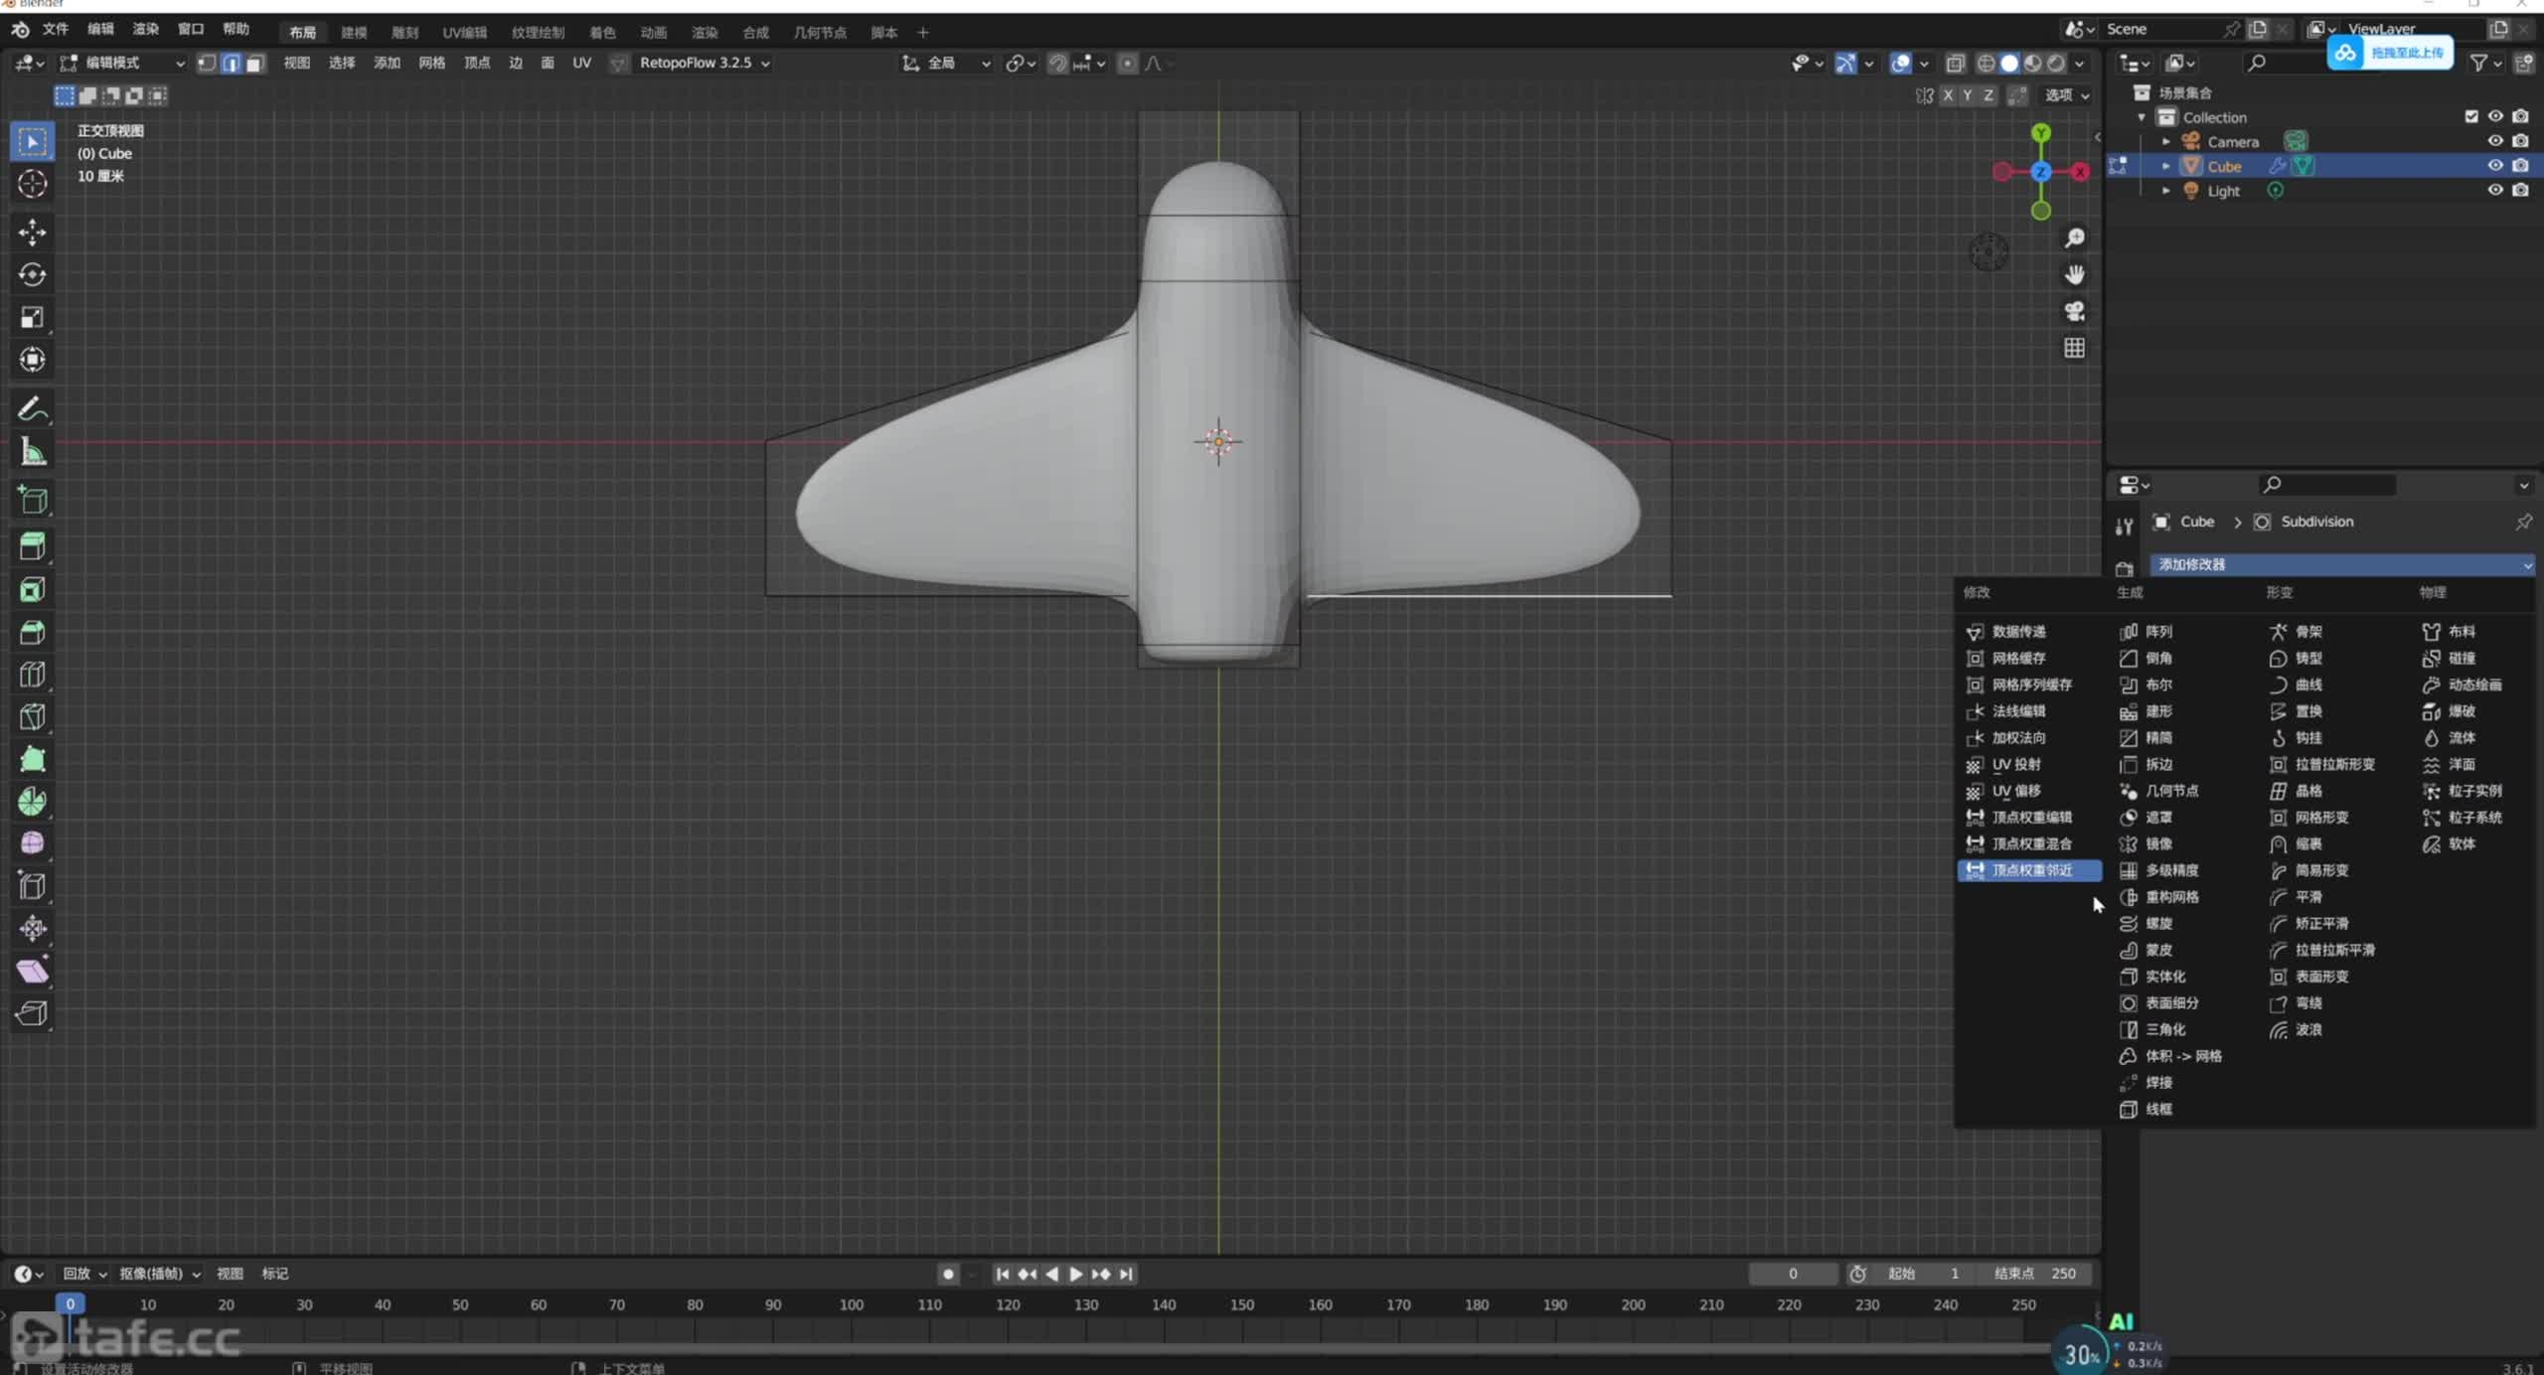Click the pan view hand icon
This screenshot has height=1375, width=2544.
(2075, 275)
